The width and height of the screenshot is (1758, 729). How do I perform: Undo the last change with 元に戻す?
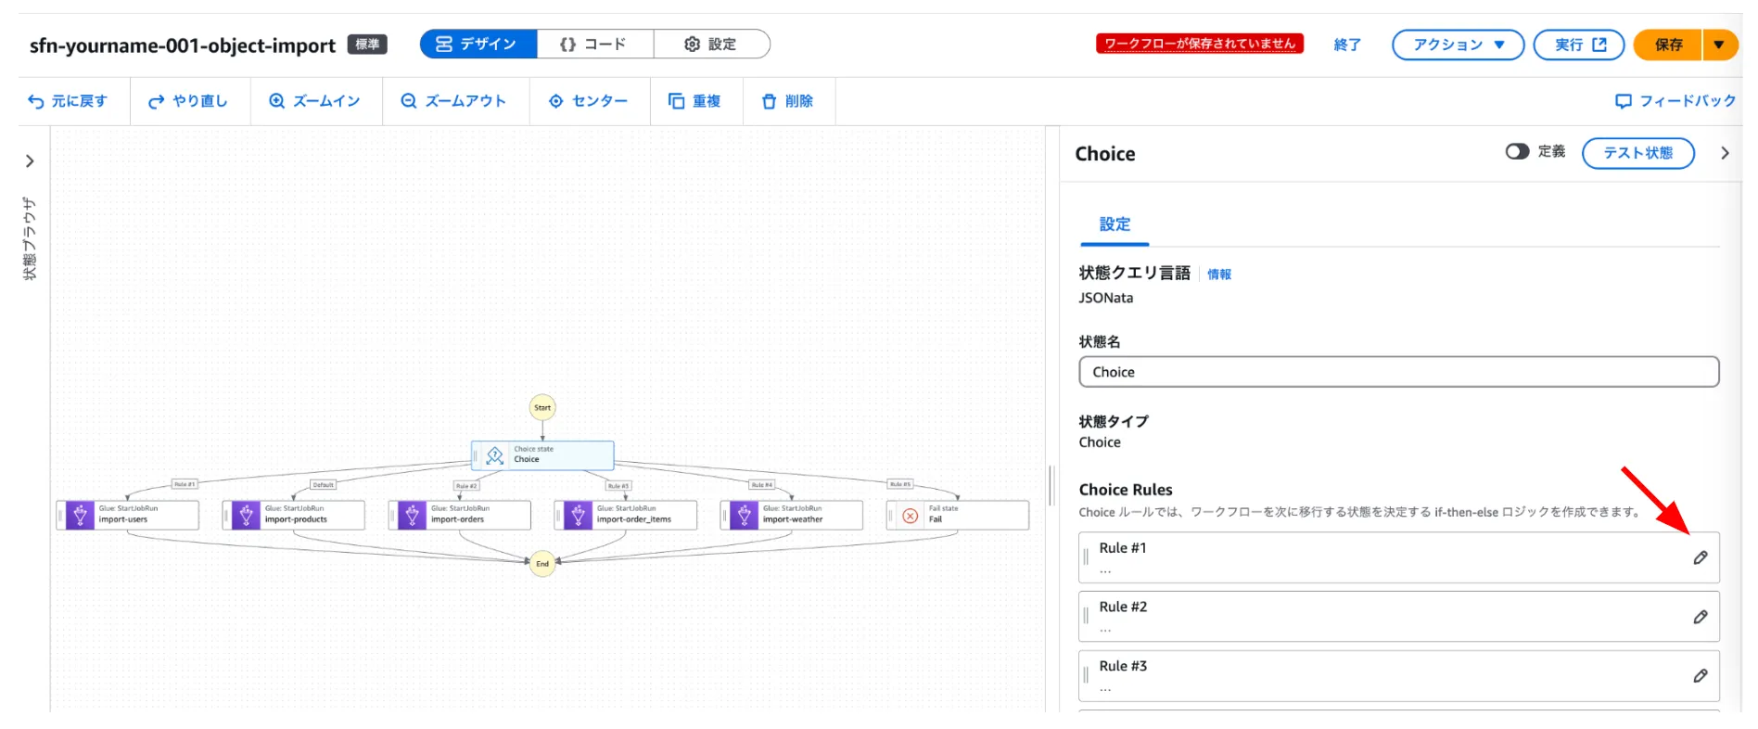click(68, 101)
